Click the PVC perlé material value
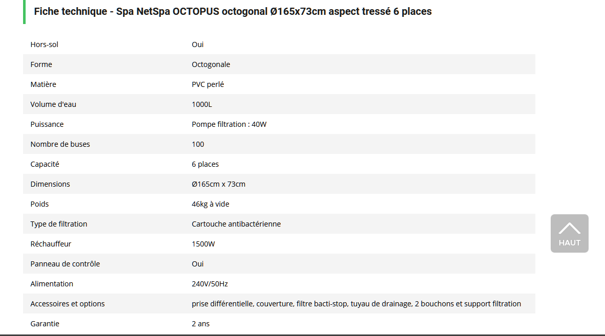The width and height of the screenshot is (605, 336). [207, 84]
